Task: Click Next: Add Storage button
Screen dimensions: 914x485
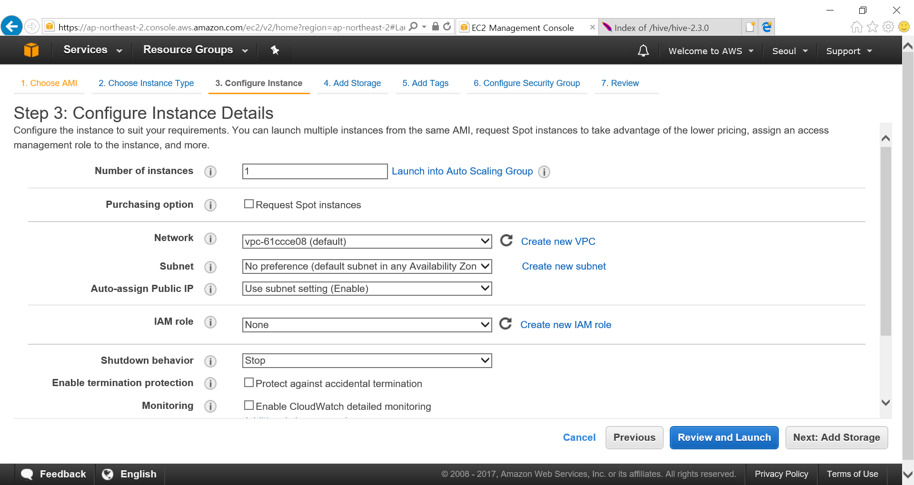Action: (836, 437)
